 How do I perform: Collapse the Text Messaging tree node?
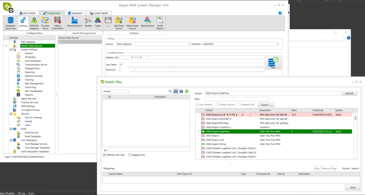point(11,140)
